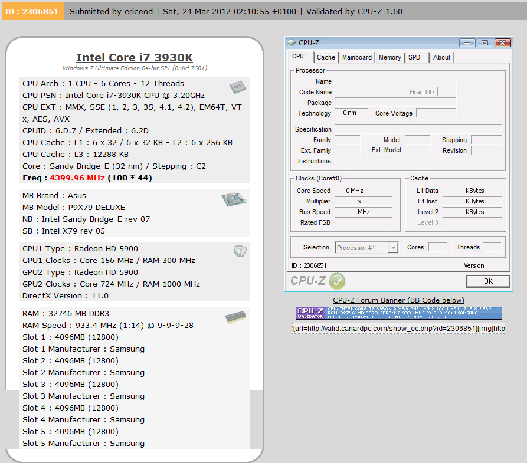The height and width of the screenshot is (463, 527).
Task: Click the Code Name field
Action: [x=366, y=92]
